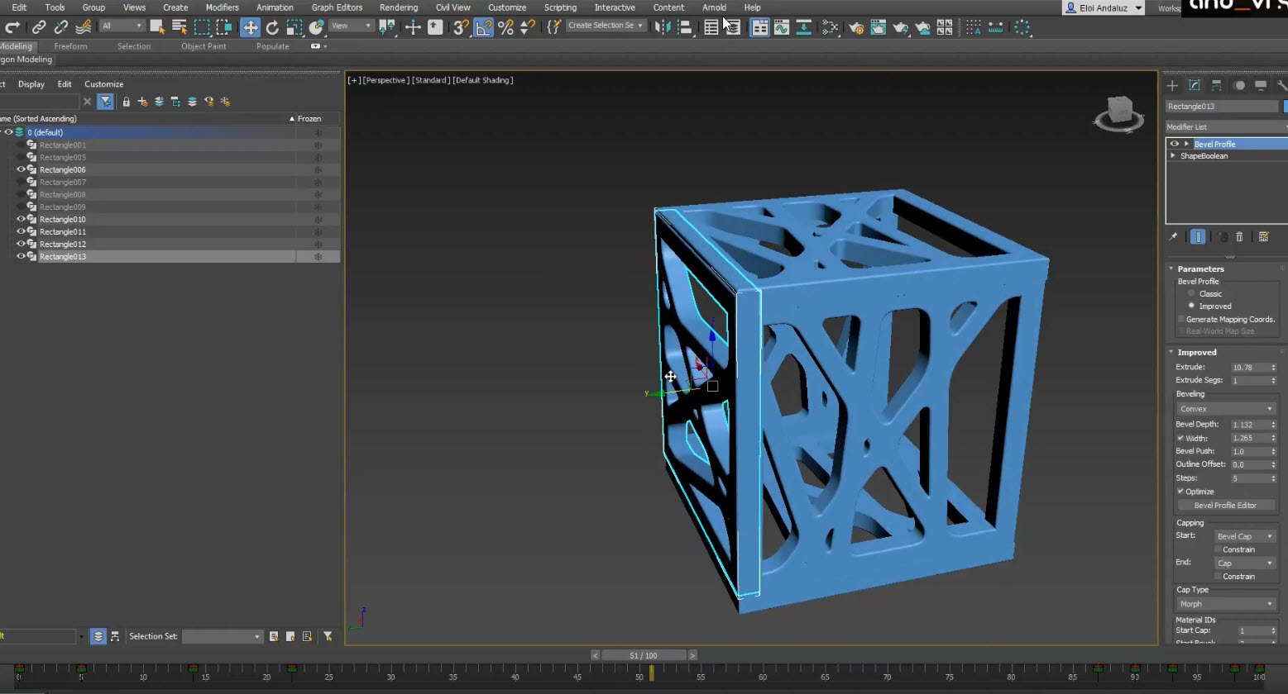The image size is (1288, 694).
Task: Expand the ShapeBoolean modifier entry
Action: point(1173,156)
